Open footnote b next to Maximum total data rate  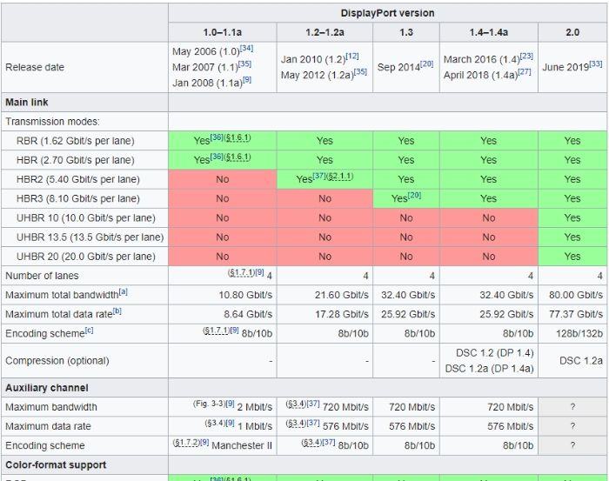coord(117,311)
